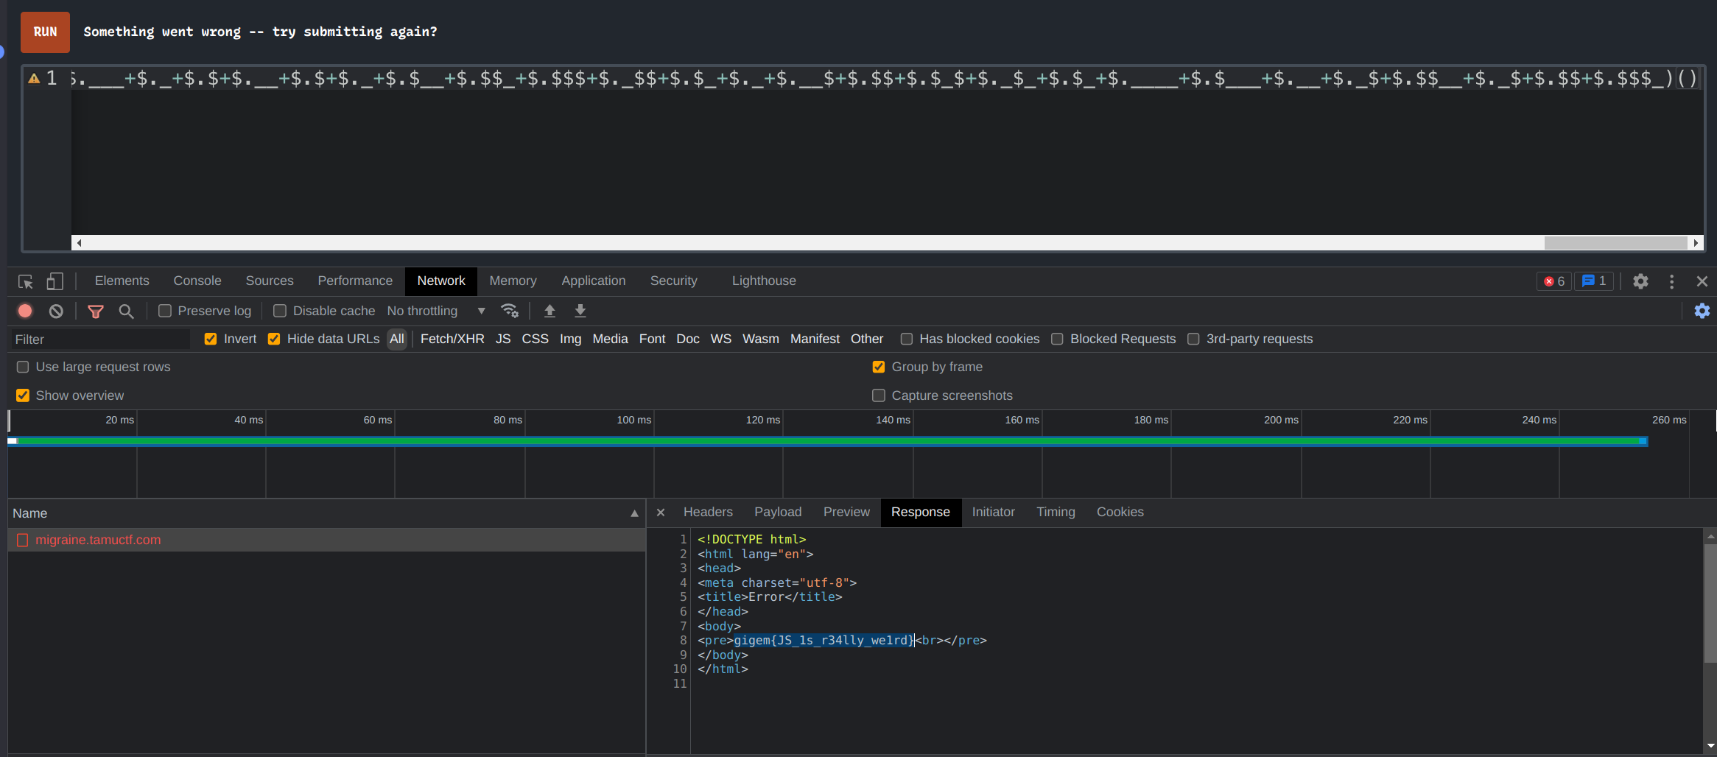1717x757 pixels.
Task: Switch to Console tab
Action: tap(197, 281)
